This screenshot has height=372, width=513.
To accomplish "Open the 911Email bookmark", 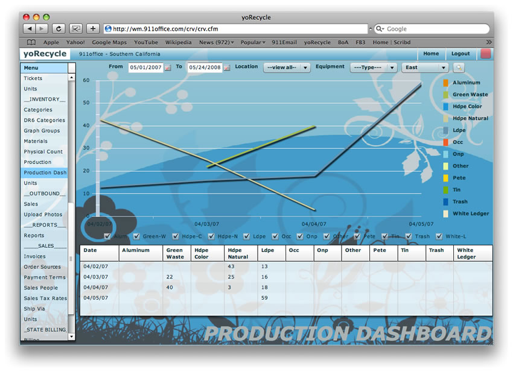I will click(284, 42).
